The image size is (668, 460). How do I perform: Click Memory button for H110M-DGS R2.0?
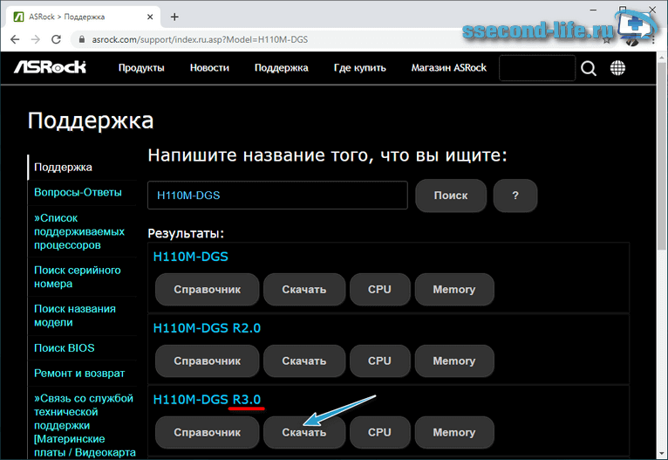click(x=454, y=361)
